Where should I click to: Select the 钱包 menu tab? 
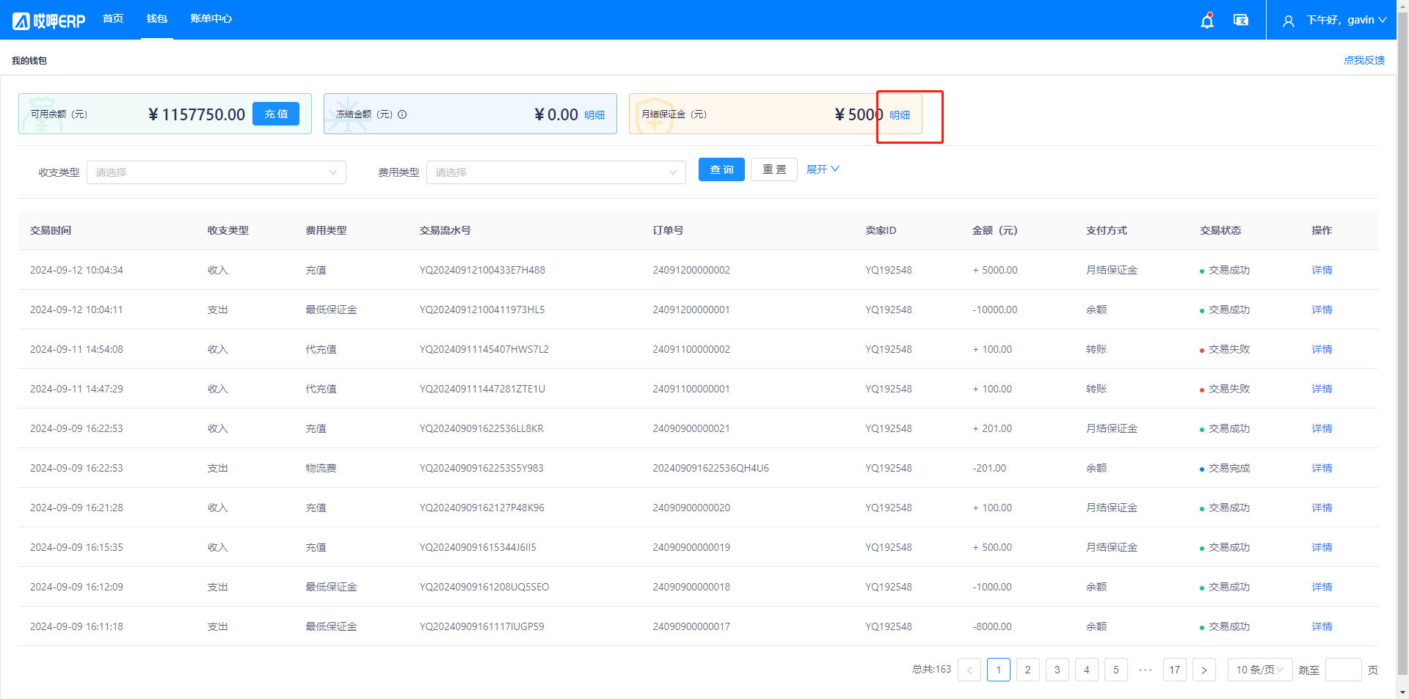(157, 19)
